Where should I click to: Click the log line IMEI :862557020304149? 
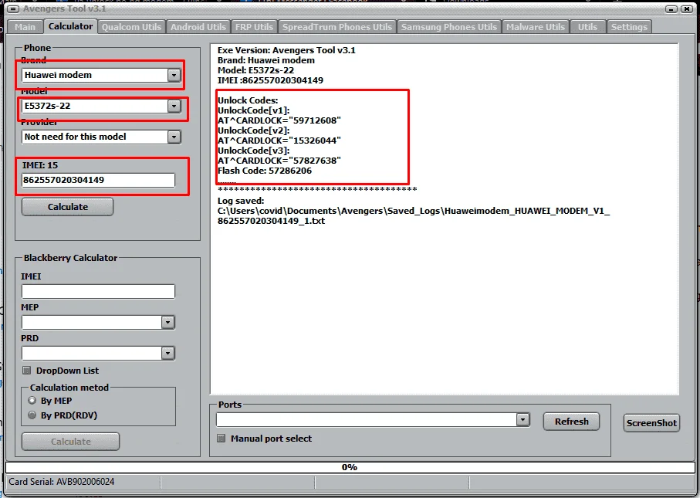point(271,80)
